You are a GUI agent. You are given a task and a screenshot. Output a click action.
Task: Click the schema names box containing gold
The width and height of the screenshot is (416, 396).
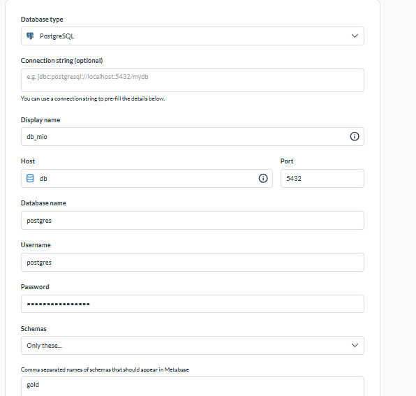click(193, 386)
